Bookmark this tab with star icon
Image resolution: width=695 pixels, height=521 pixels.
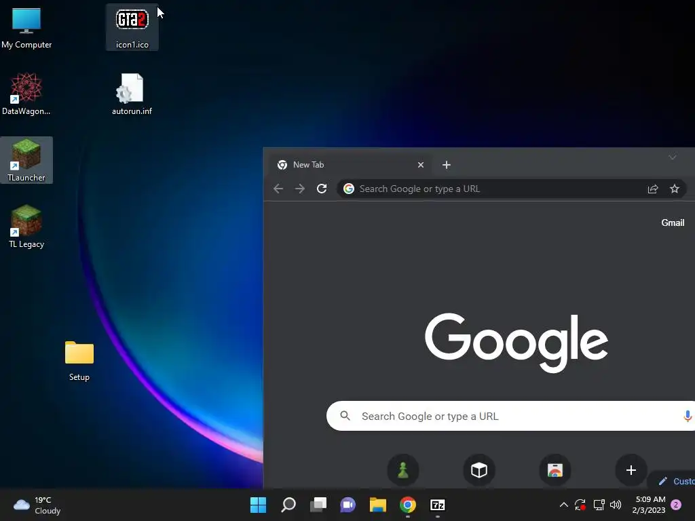click(x=675, y=189)
